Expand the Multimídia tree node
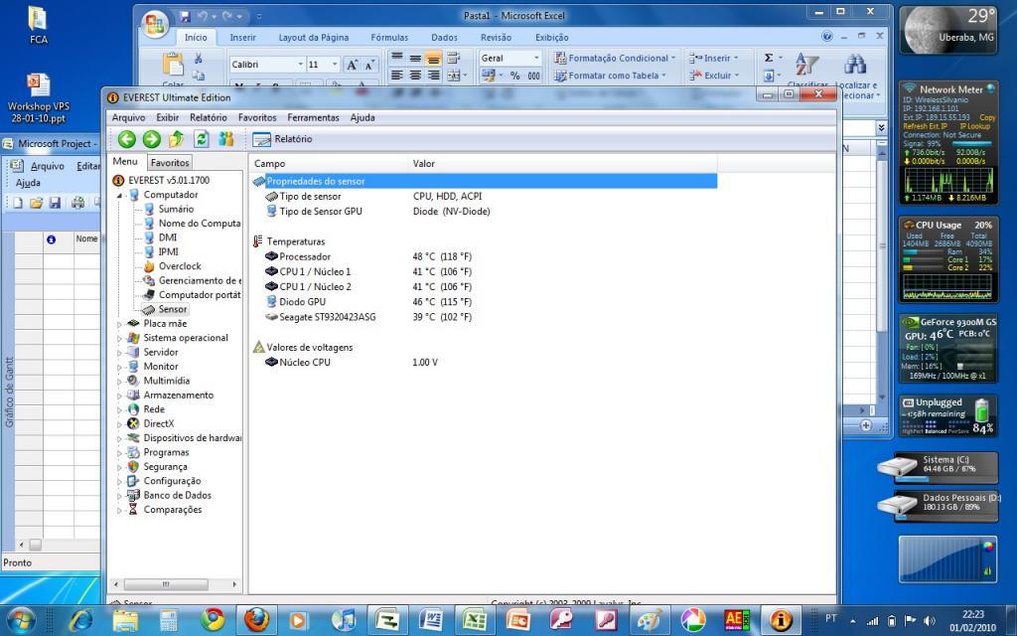This screenshot has width=1017, height=636. point(119,381)
